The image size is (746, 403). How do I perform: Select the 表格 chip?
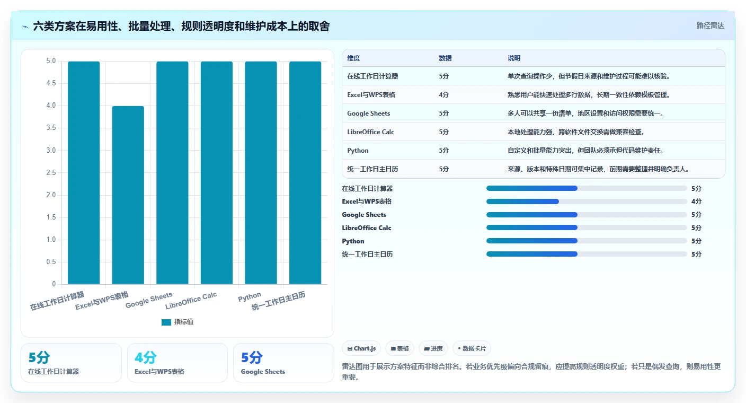399,348
